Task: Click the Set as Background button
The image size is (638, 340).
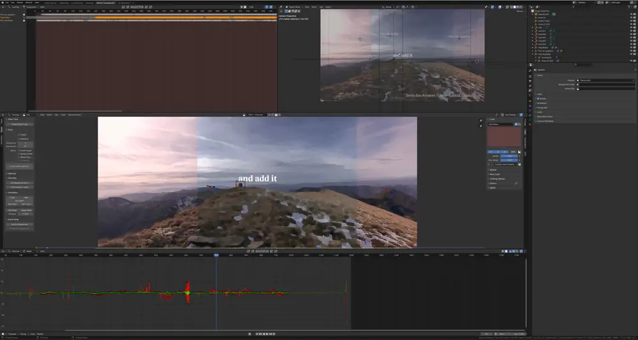Action: click(20, 224)
